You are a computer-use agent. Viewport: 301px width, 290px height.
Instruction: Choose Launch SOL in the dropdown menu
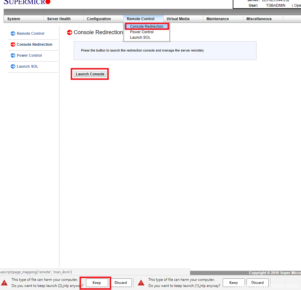[x=140, y=38]
